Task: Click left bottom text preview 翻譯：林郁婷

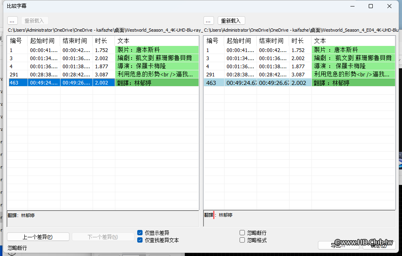Action: tap(103, 219)
